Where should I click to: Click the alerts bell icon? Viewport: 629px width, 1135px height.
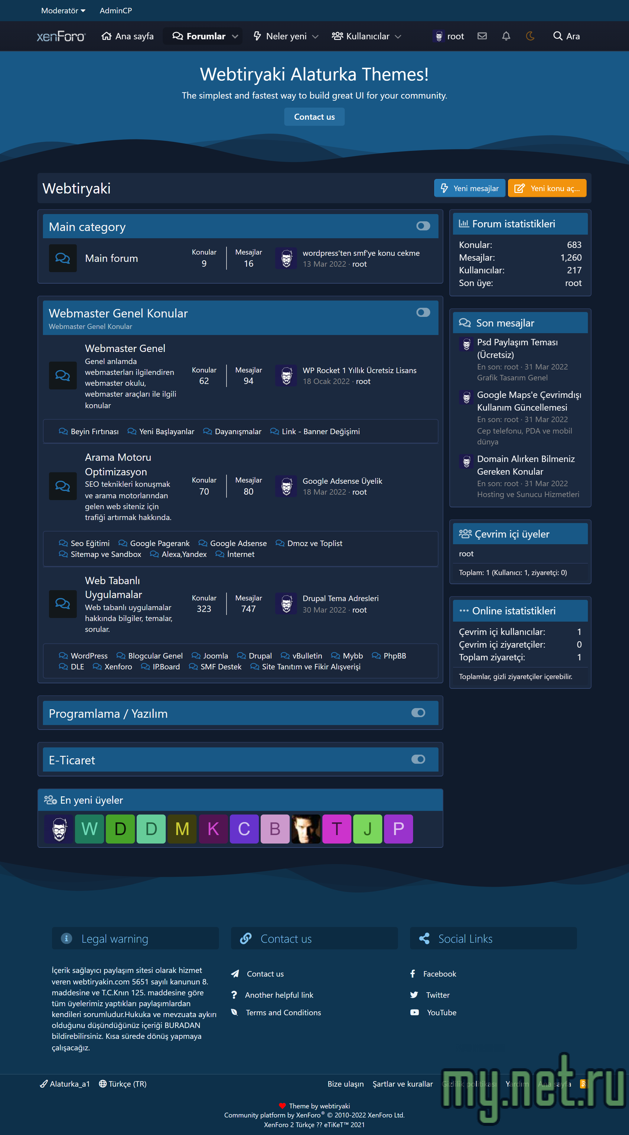(x=506, y=36)
